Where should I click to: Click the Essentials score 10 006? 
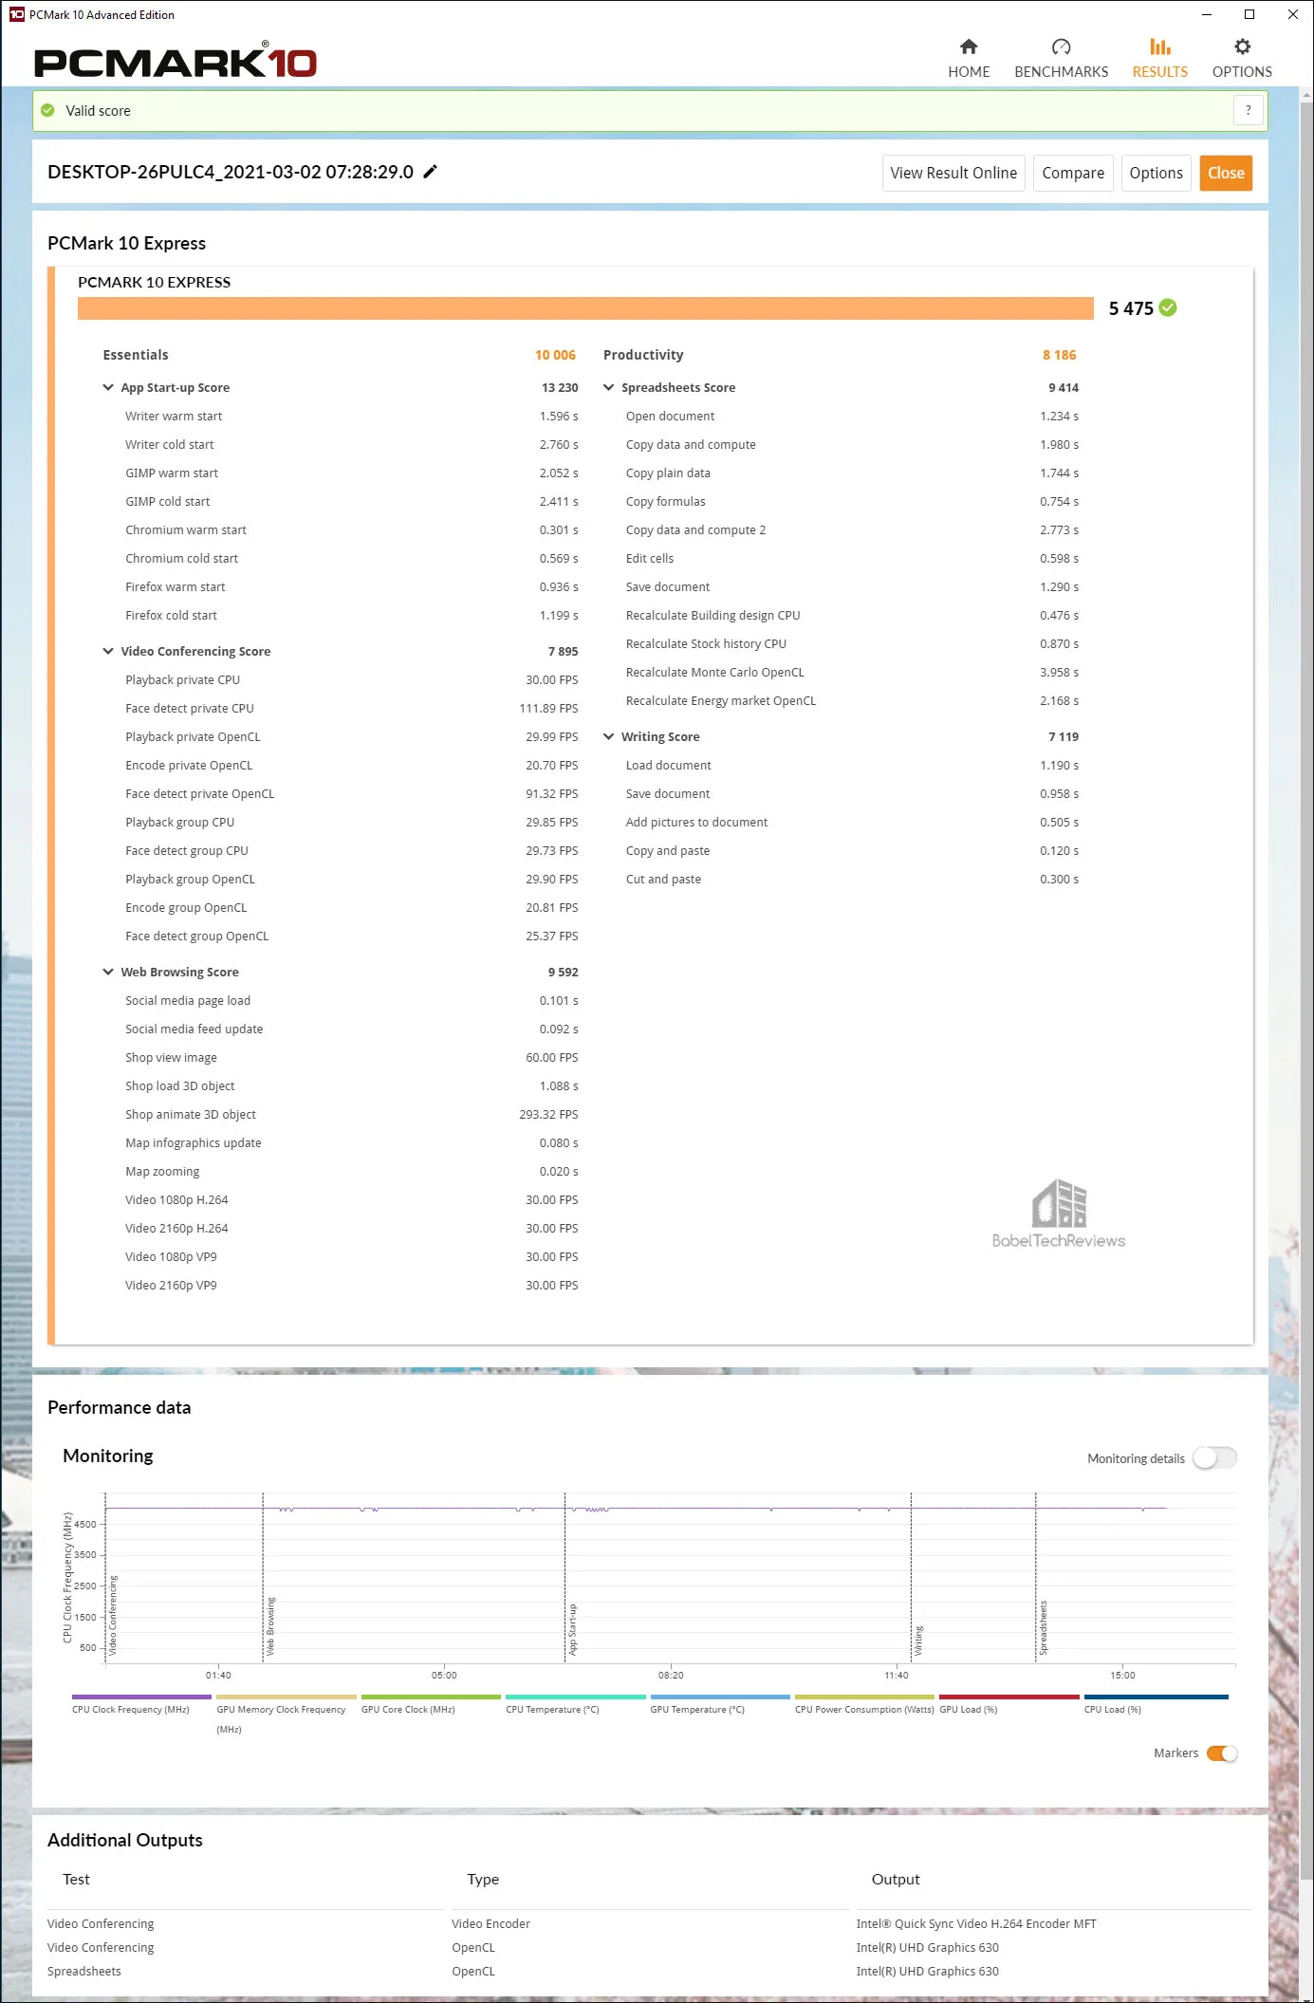[x=555, y=355]
